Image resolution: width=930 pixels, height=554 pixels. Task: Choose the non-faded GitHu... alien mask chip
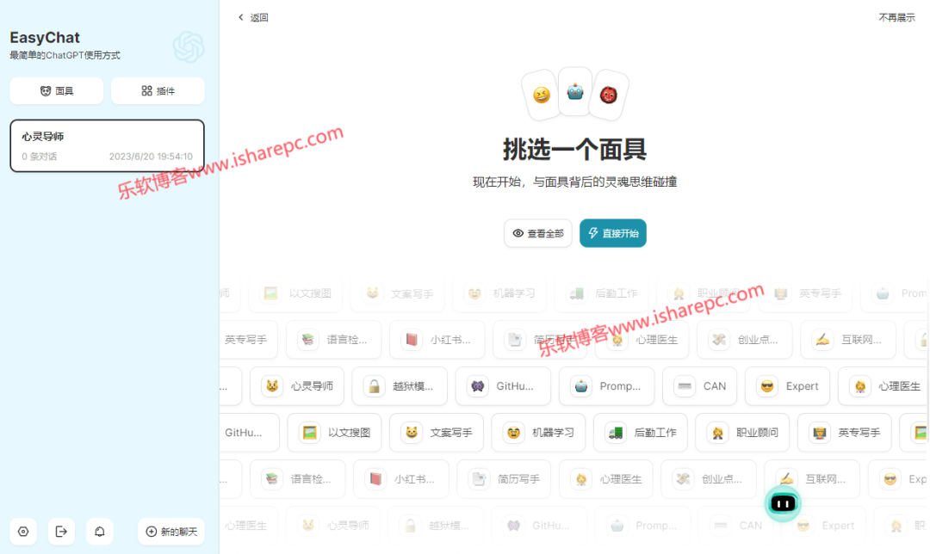pos(504,386)
